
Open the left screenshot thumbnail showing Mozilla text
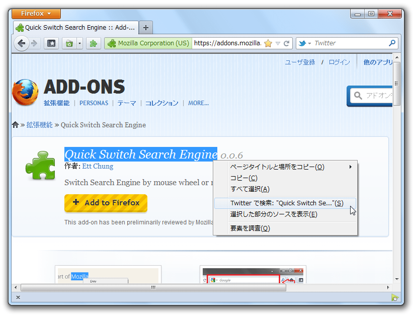pos(108,274)
